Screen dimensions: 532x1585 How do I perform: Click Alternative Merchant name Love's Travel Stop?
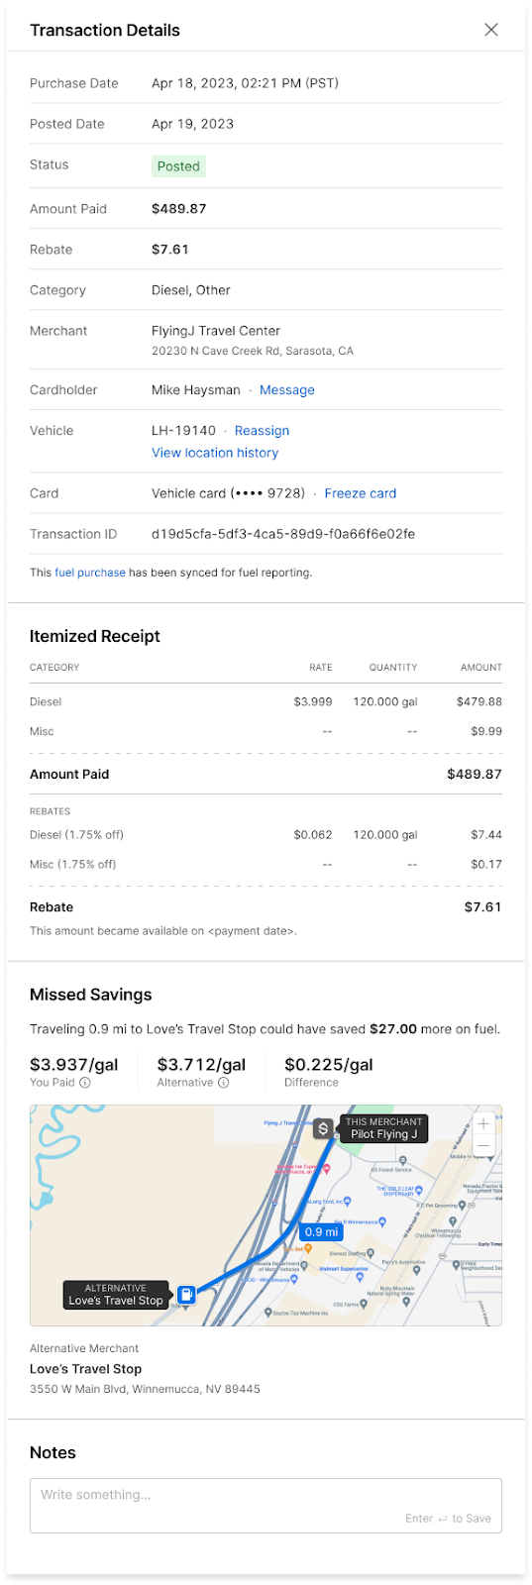86,1369
